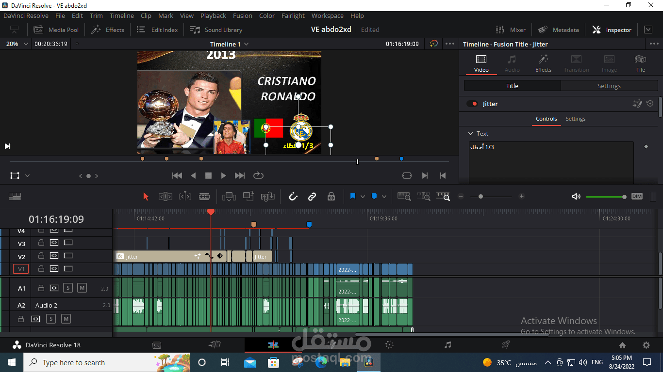Add a blue Marker at playhead

(x=374, y=196)
